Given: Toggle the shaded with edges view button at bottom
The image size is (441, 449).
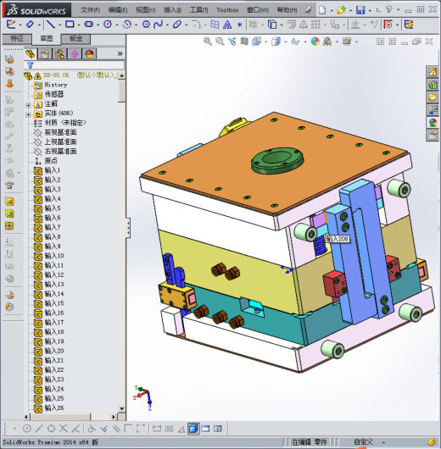Looking at the screenshot, I should click(193, 429).
